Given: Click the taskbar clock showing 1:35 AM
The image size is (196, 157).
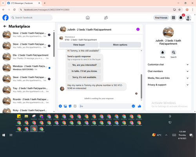Looking at the screenshot, I should 182,135.
